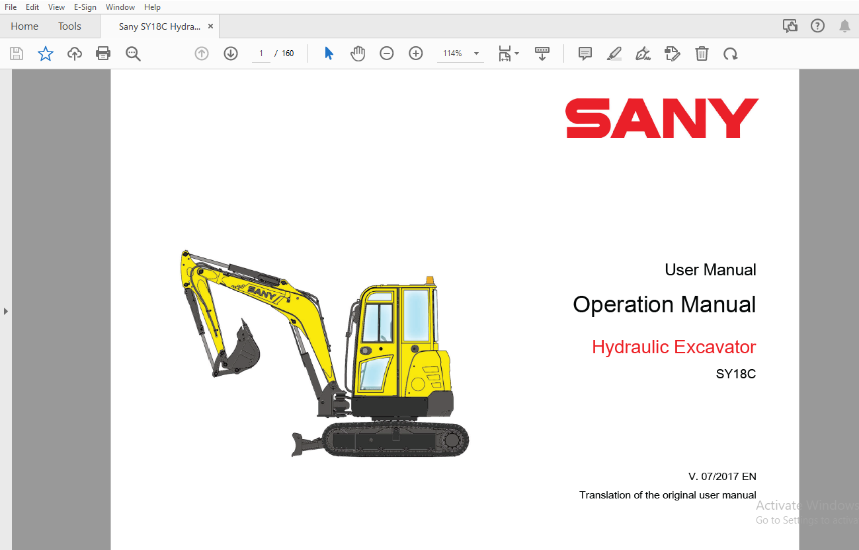Viewport: 859px width, 550px height.
Task: Go to previous page arrow
Action: (x=202, y=53)
